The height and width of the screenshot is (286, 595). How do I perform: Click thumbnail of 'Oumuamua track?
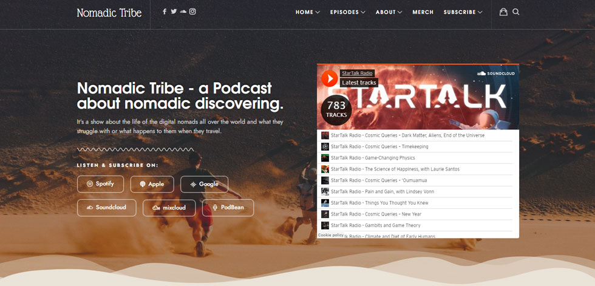[x=325, y=180]
